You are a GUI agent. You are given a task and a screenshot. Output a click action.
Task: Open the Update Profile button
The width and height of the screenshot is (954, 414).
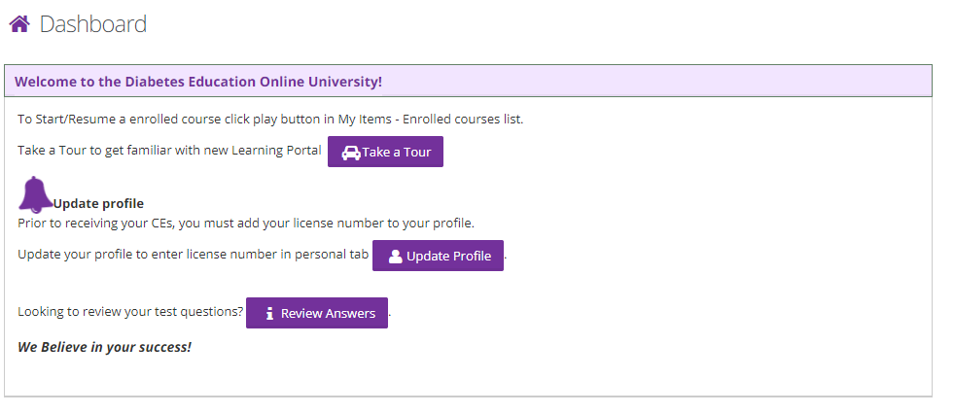click(438, 256)
